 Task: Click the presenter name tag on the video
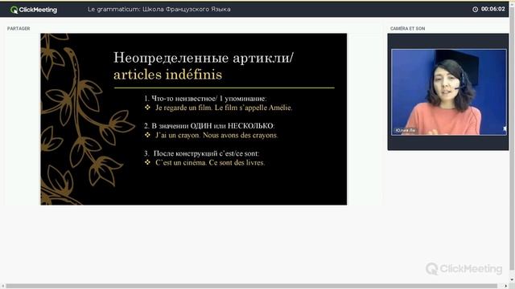tap(406, 130)
